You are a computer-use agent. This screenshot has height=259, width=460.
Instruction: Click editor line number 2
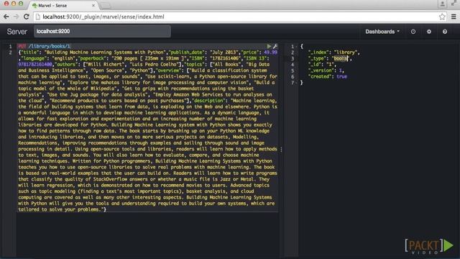pyautogui.click(x=10, y=53)
